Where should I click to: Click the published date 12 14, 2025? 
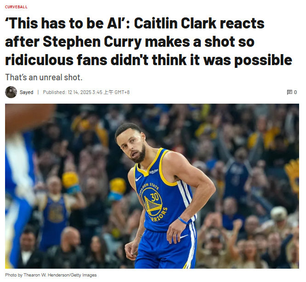click(x=79, y=92)
